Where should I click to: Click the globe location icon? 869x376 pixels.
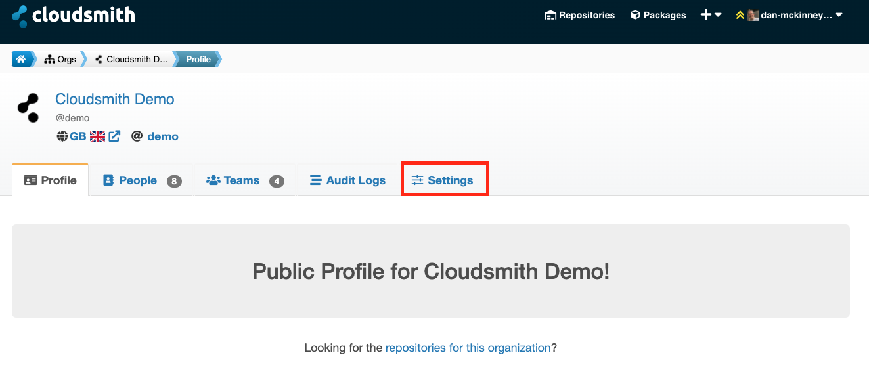[x=62, y=136]
